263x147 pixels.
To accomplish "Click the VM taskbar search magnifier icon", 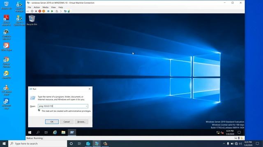I will pos(38,132).
